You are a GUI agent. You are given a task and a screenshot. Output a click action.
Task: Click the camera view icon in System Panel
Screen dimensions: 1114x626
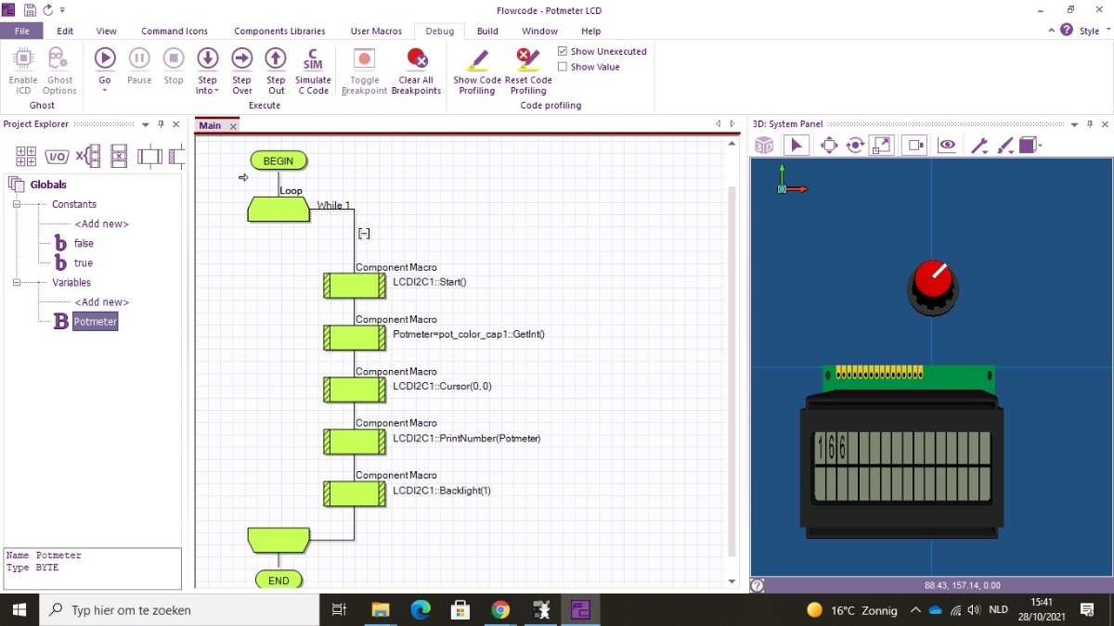[914, 146]
